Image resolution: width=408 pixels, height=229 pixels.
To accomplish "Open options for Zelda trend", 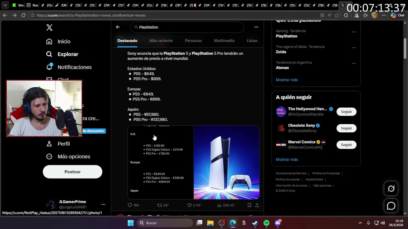I will click(354, 48).
